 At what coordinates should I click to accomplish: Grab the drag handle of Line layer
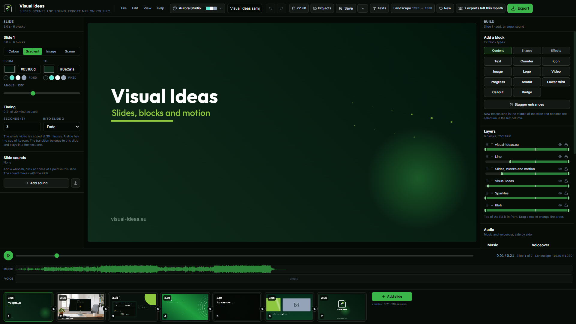coord(487,157)
